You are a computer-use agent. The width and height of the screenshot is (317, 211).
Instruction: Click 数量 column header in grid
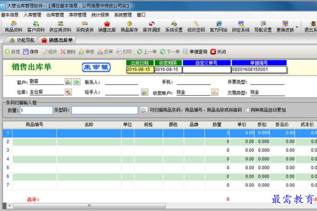(217, 125)
